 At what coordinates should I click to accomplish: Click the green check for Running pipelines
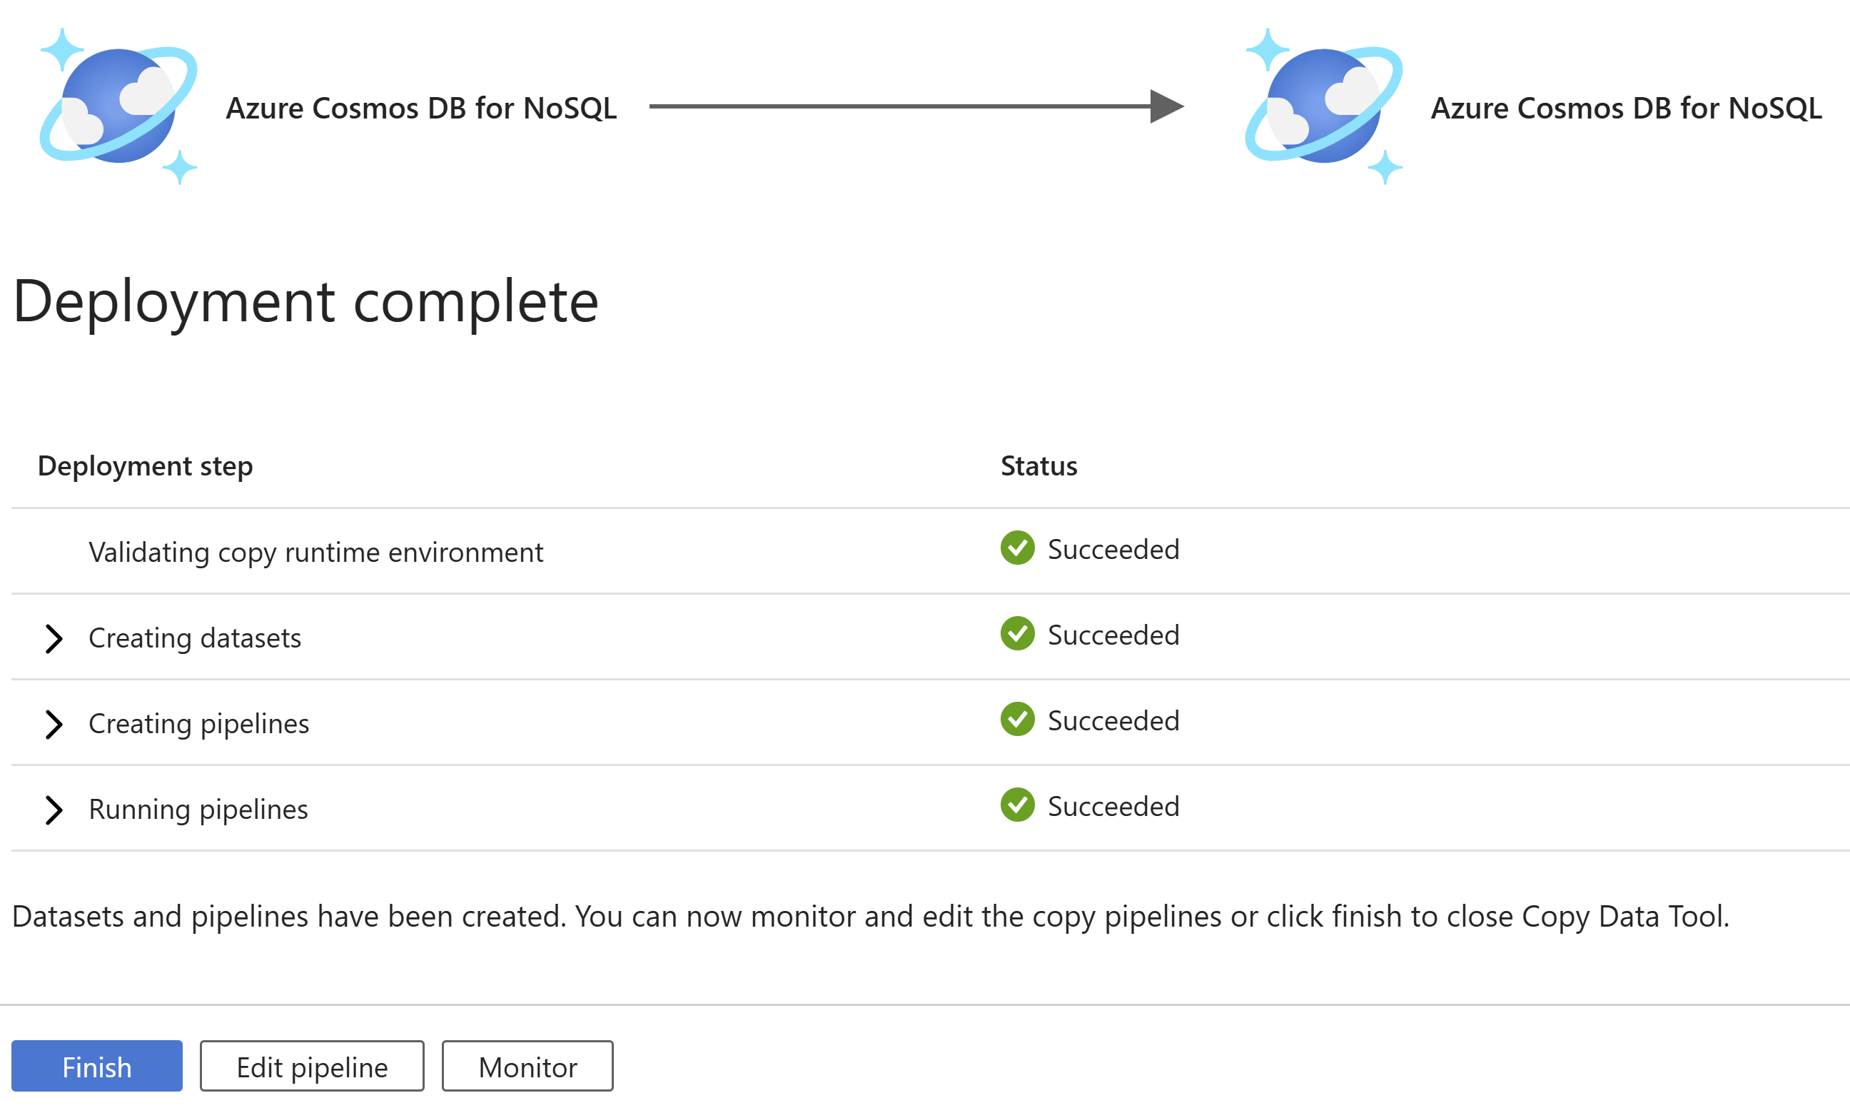click(x=1017, y=805)
